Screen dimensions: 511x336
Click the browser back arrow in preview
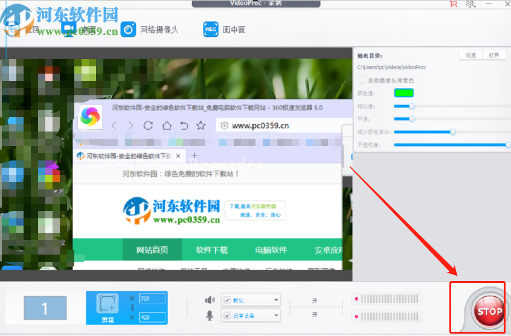point(114,125)
